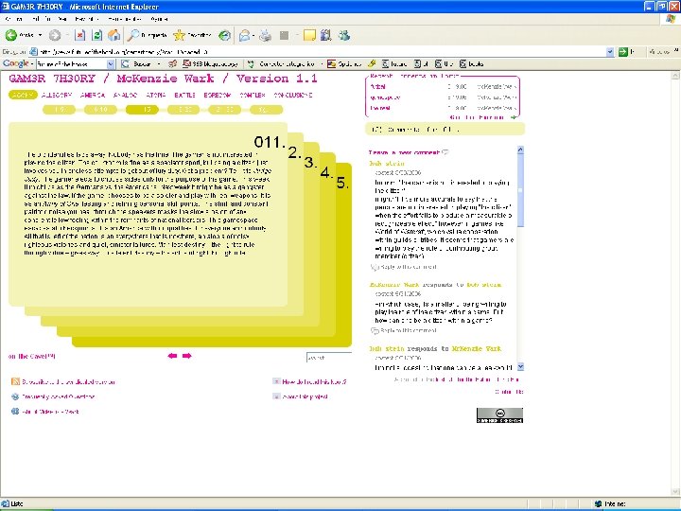Select the AMERICA chapter tab

tap(93, 95)
